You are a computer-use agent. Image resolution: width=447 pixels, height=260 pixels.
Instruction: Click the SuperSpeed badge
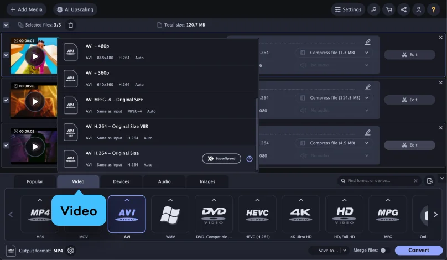tap(221, 159)
